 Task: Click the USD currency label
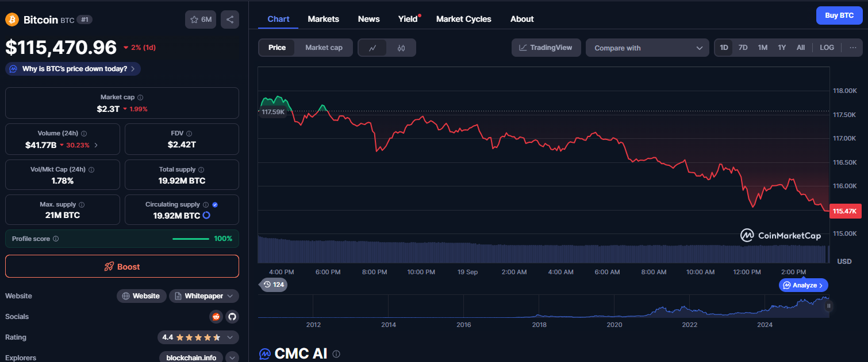844,261
